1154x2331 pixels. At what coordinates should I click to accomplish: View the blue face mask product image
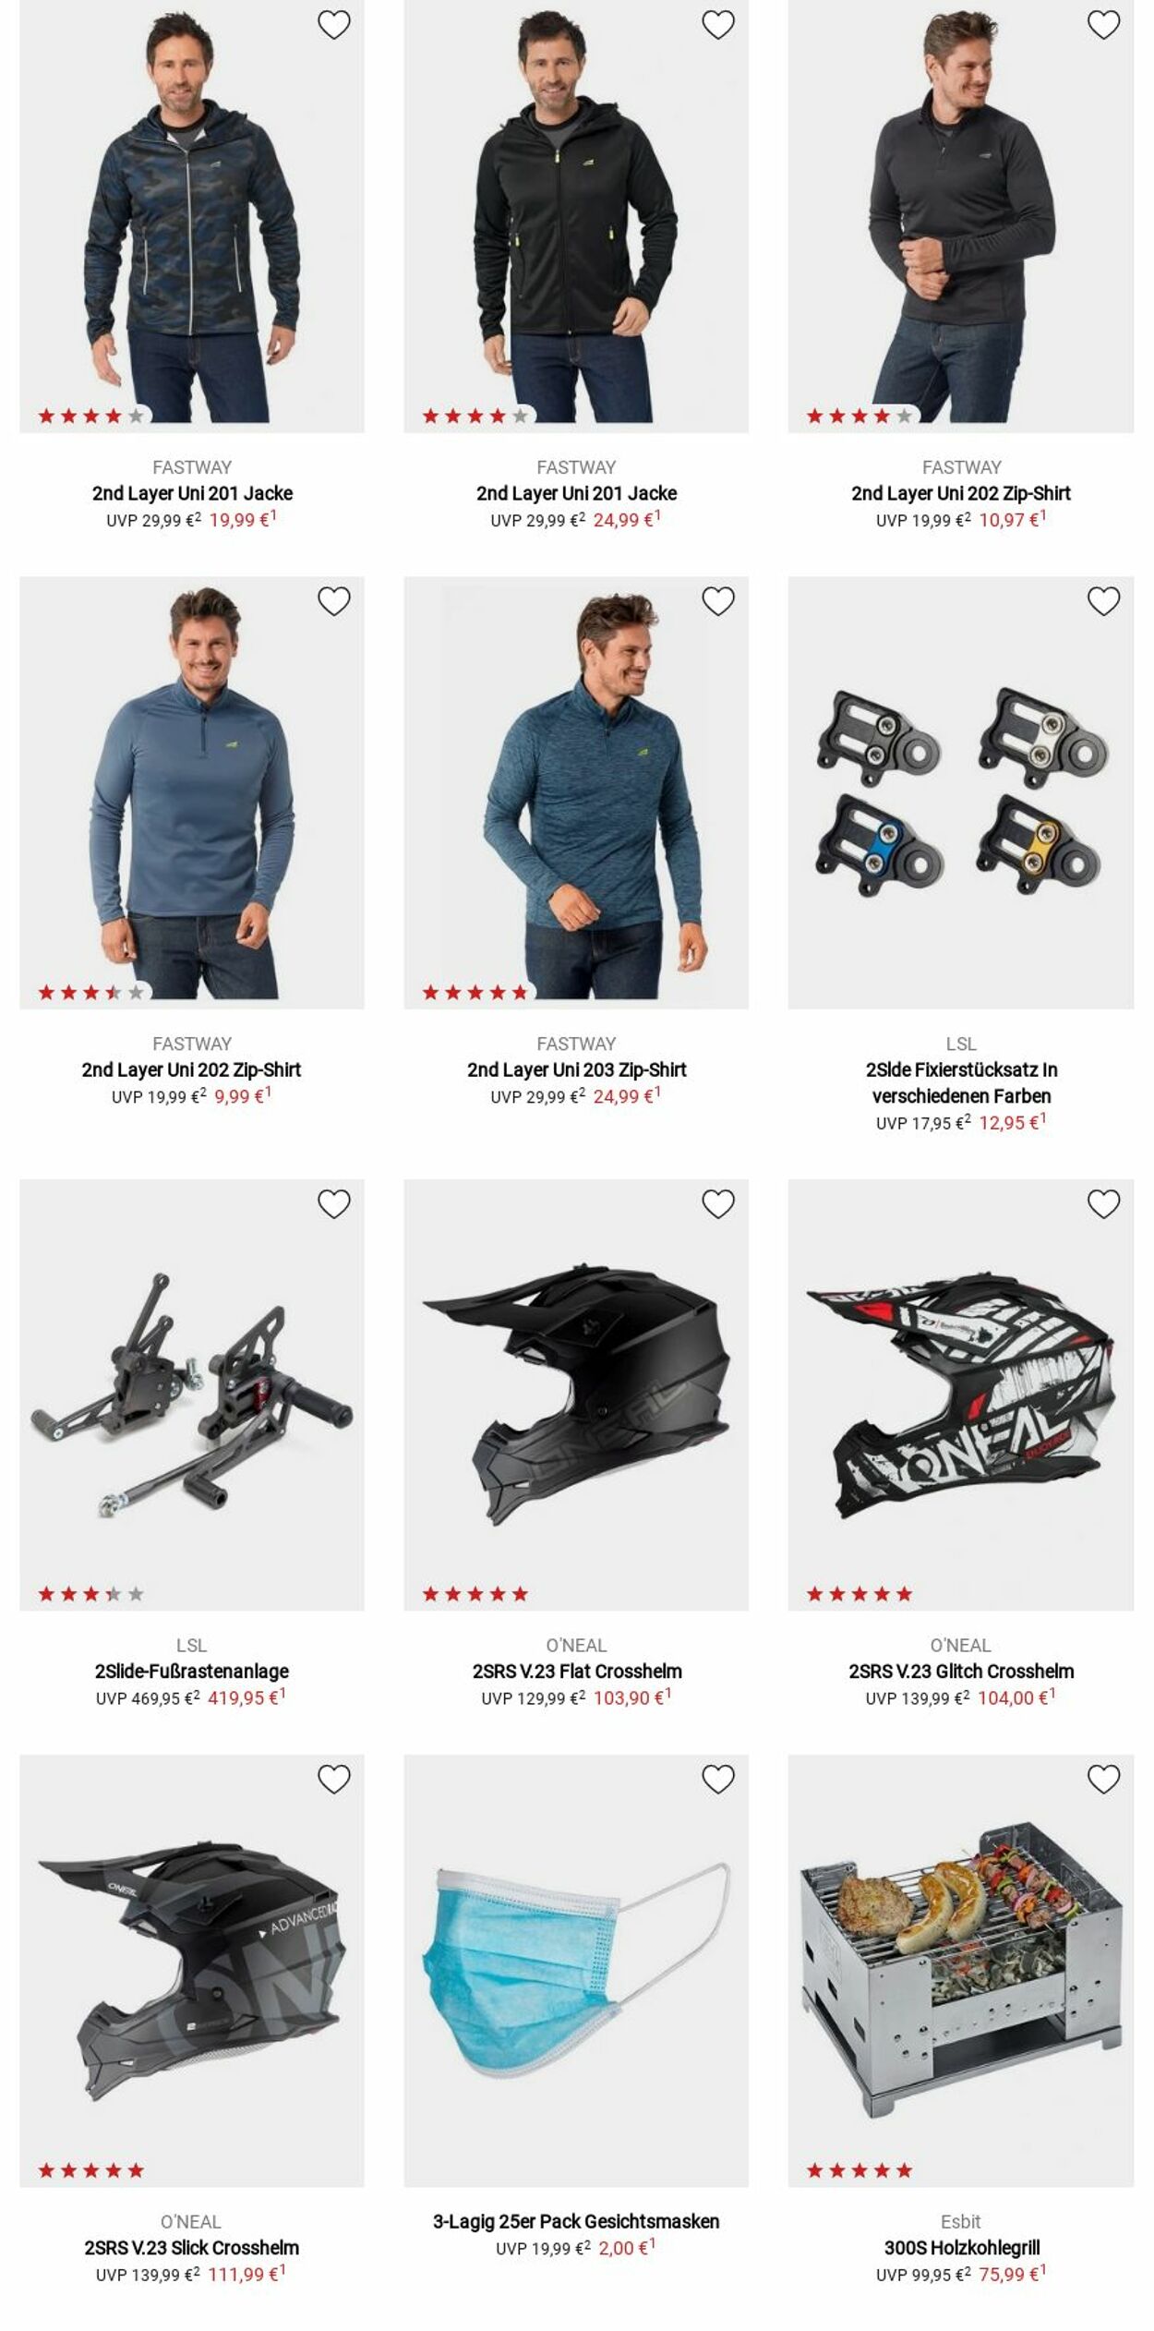[x=576, y=1970]
